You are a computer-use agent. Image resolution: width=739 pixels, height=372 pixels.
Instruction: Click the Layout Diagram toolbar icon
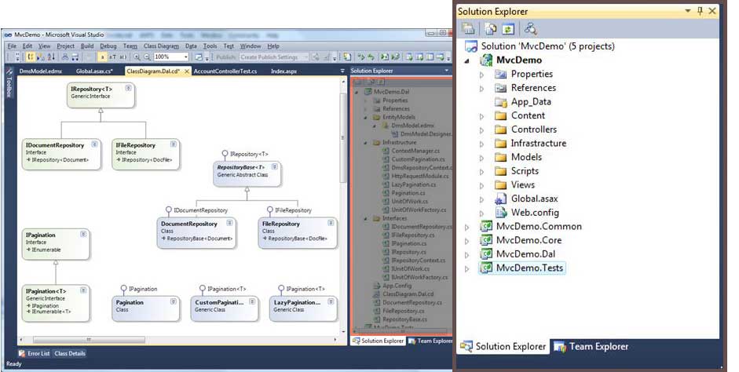(65, 57)
